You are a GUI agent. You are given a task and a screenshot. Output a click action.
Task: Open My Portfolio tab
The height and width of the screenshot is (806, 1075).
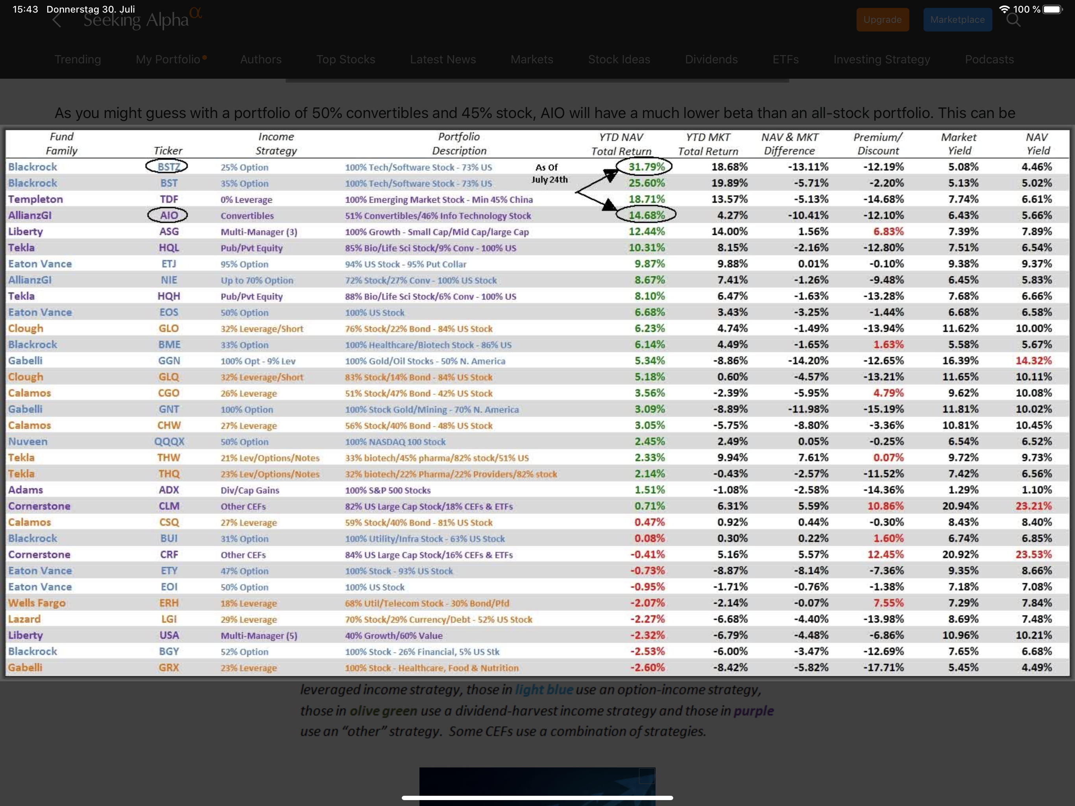coord(168,59)
